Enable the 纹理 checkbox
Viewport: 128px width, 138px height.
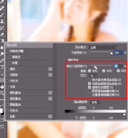[x=9, y=63]
